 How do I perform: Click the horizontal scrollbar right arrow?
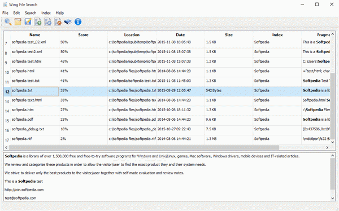(x=327, y=147)
